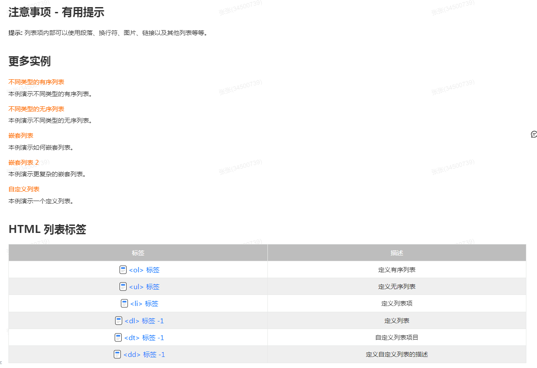Click the document icon beside <li> 标签
Image resolution: width=537 pixels, height=368 pixels.
click(x=124, y=303)
